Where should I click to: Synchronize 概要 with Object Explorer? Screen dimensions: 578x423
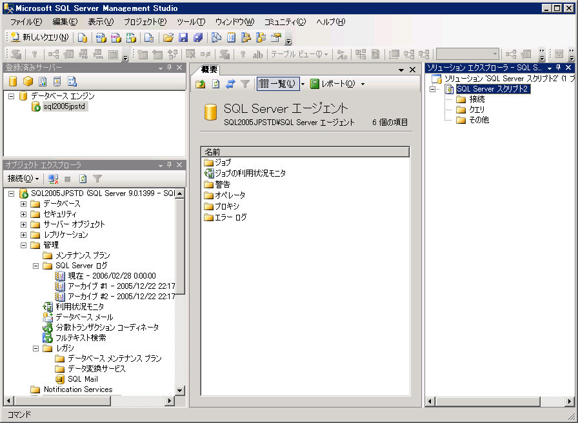tap(230, 84)
